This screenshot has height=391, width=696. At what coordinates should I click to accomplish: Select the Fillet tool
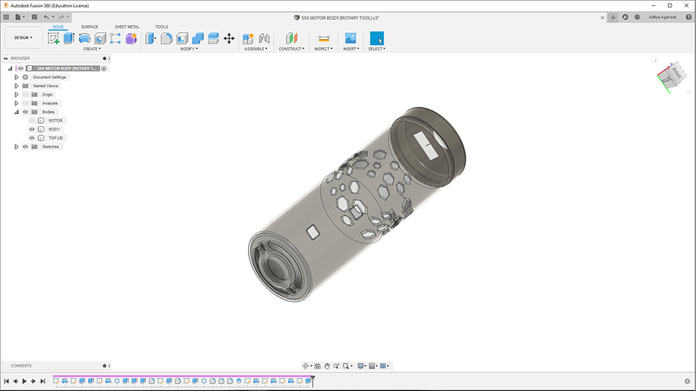tap(166, 38)
